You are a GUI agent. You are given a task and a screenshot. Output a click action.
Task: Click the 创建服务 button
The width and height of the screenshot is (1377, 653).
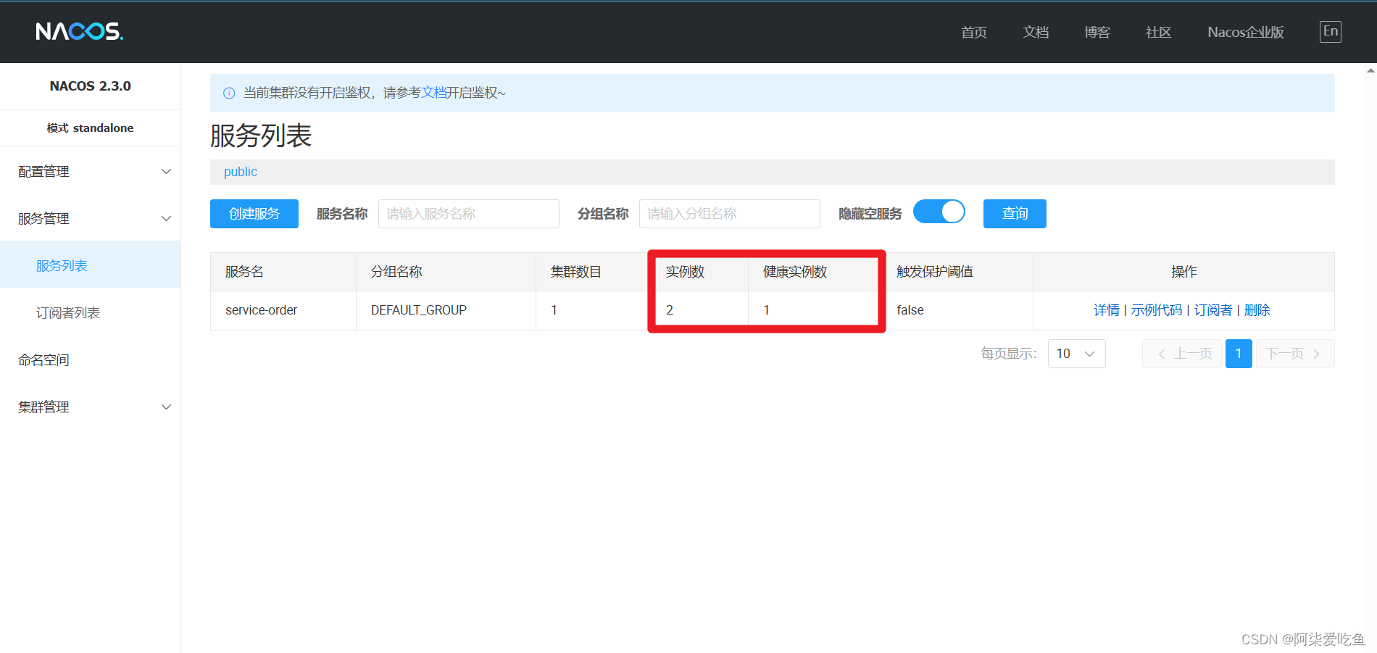pos(254,214)
